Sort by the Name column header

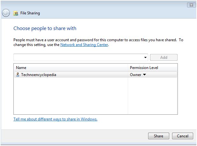pos(70,68)
